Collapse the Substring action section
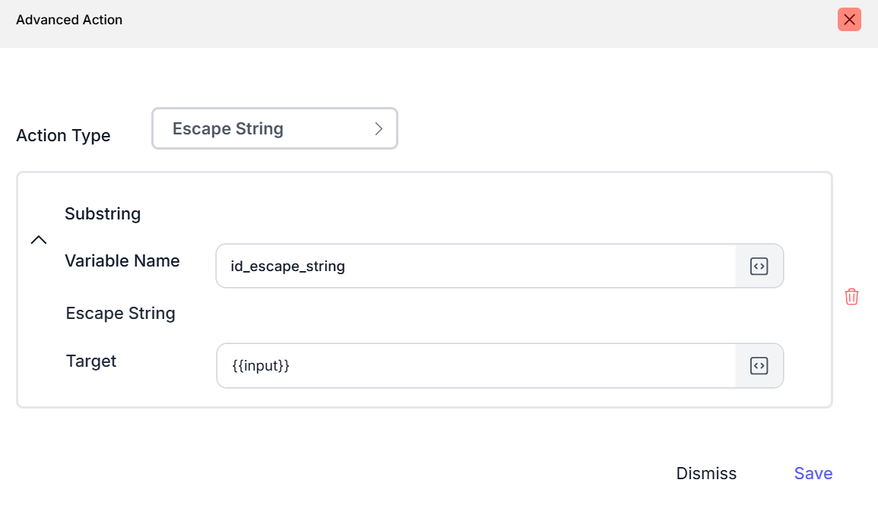The image size is (878, 505). click(x=39, y=240)
